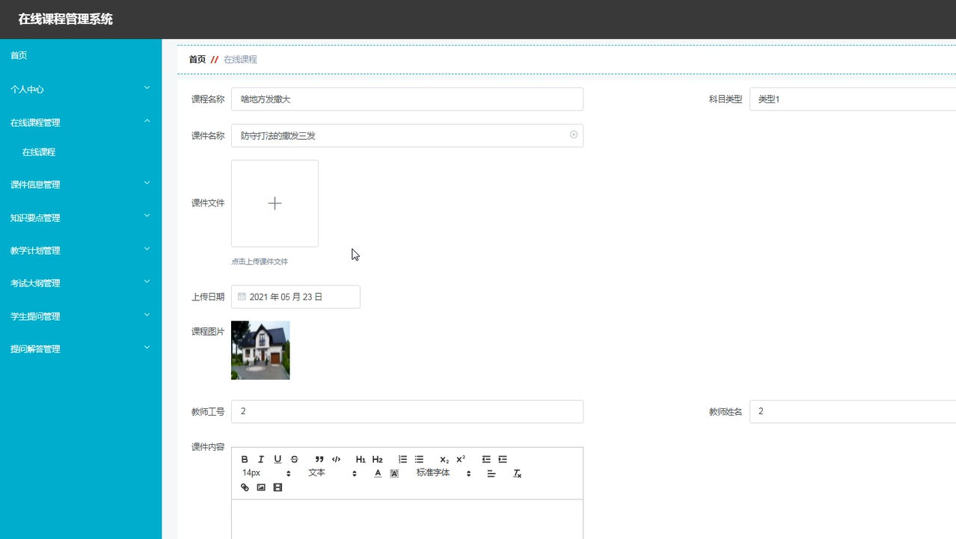Viewport: 956px width, 539px height.
Task: Insert a blockquote in the editor
Action: [x=319, y=459]
